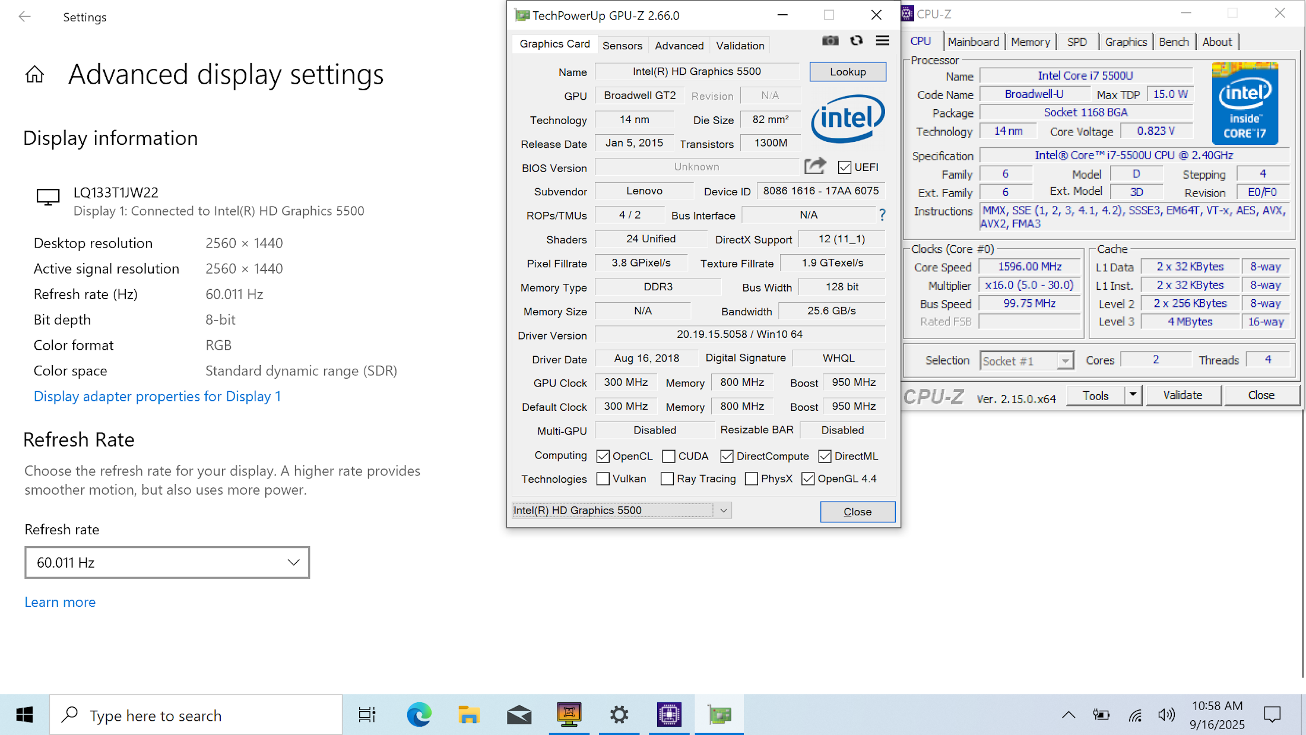
Task: Switch to the Sensors tab in GPU-Z
Action: 622,45
